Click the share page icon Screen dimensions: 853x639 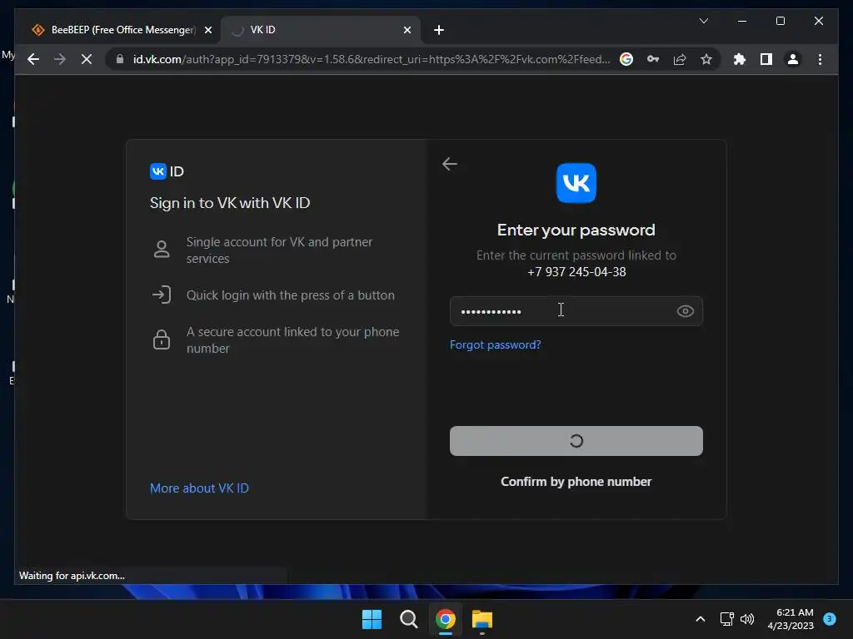click(x=680, y=59)
